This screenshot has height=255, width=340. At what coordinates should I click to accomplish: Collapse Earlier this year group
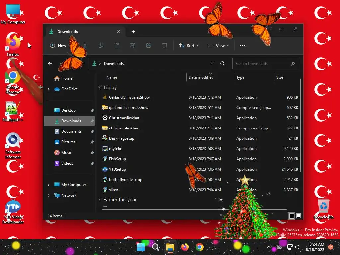[100, 200]
